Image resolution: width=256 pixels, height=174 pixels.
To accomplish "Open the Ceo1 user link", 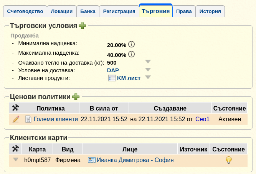I will (x=202, y=119).
